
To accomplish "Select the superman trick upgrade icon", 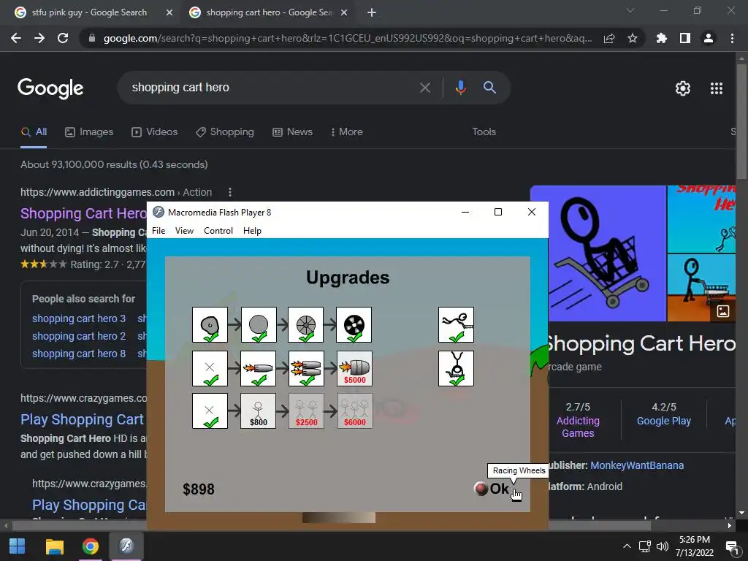I will 456,325.
